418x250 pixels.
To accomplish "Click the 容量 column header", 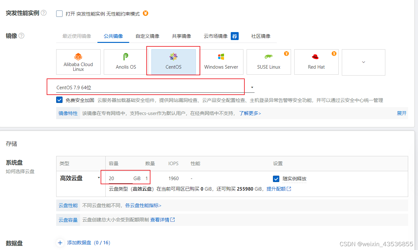I will (x=114, y=164).
